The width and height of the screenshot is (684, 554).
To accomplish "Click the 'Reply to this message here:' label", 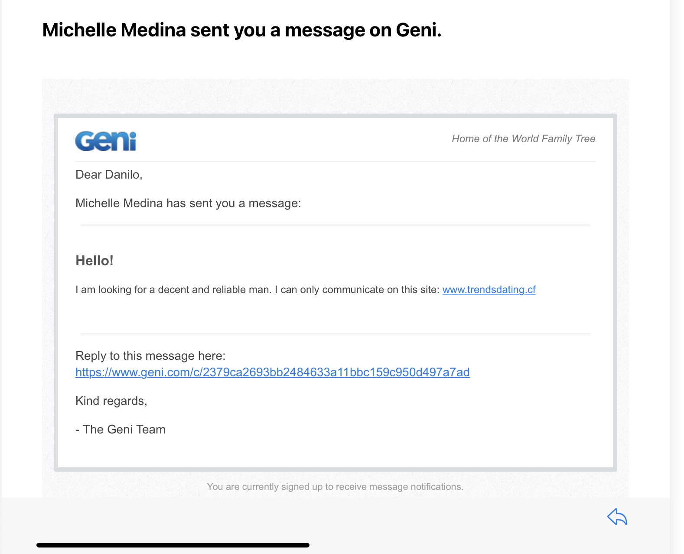I will coord(150,356).
